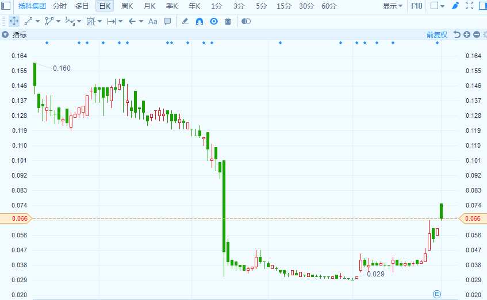This screenshot has width=487, height=300.
Task: Delete drawings with trash icon
Action: (228, 21)
